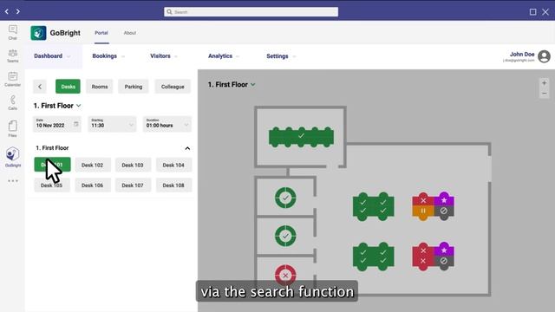Choose Desk 106
The width and height of the screenshot is (555, 312).
pyautogui.click(x=93, y=185)
